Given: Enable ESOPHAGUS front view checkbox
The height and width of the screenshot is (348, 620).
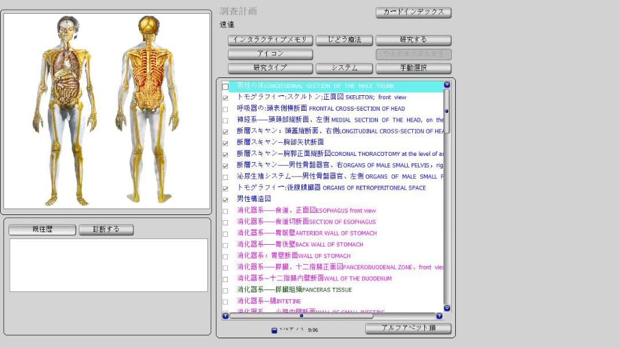Looking at the screenshot, I should (225, 211).
